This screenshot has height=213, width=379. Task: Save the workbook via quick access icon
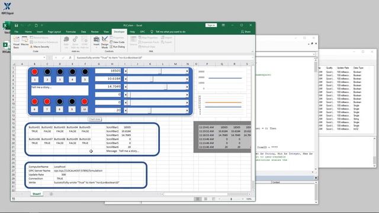(16, 25)
